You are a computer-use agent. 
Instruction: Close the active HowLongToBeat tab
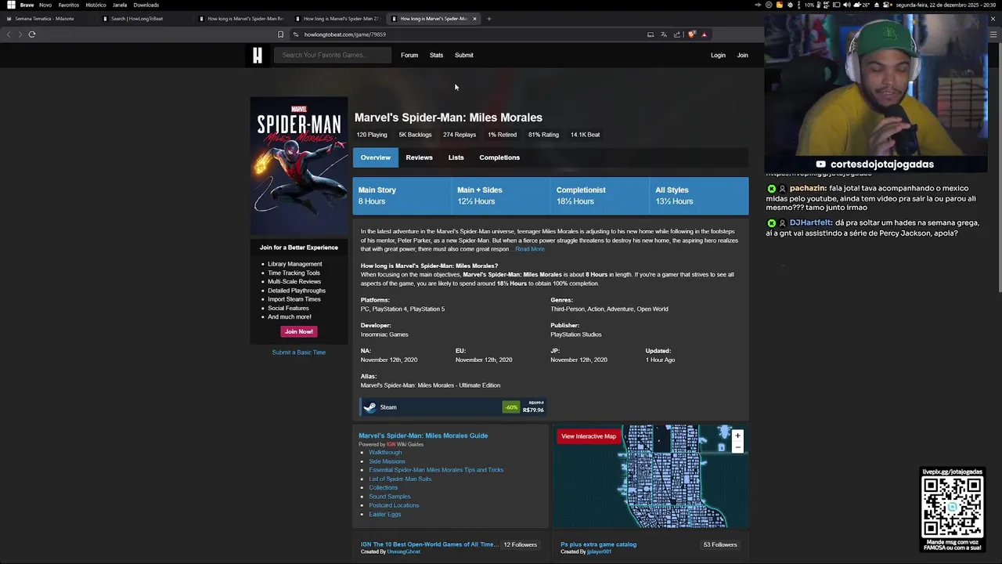[x=474, y=19]
